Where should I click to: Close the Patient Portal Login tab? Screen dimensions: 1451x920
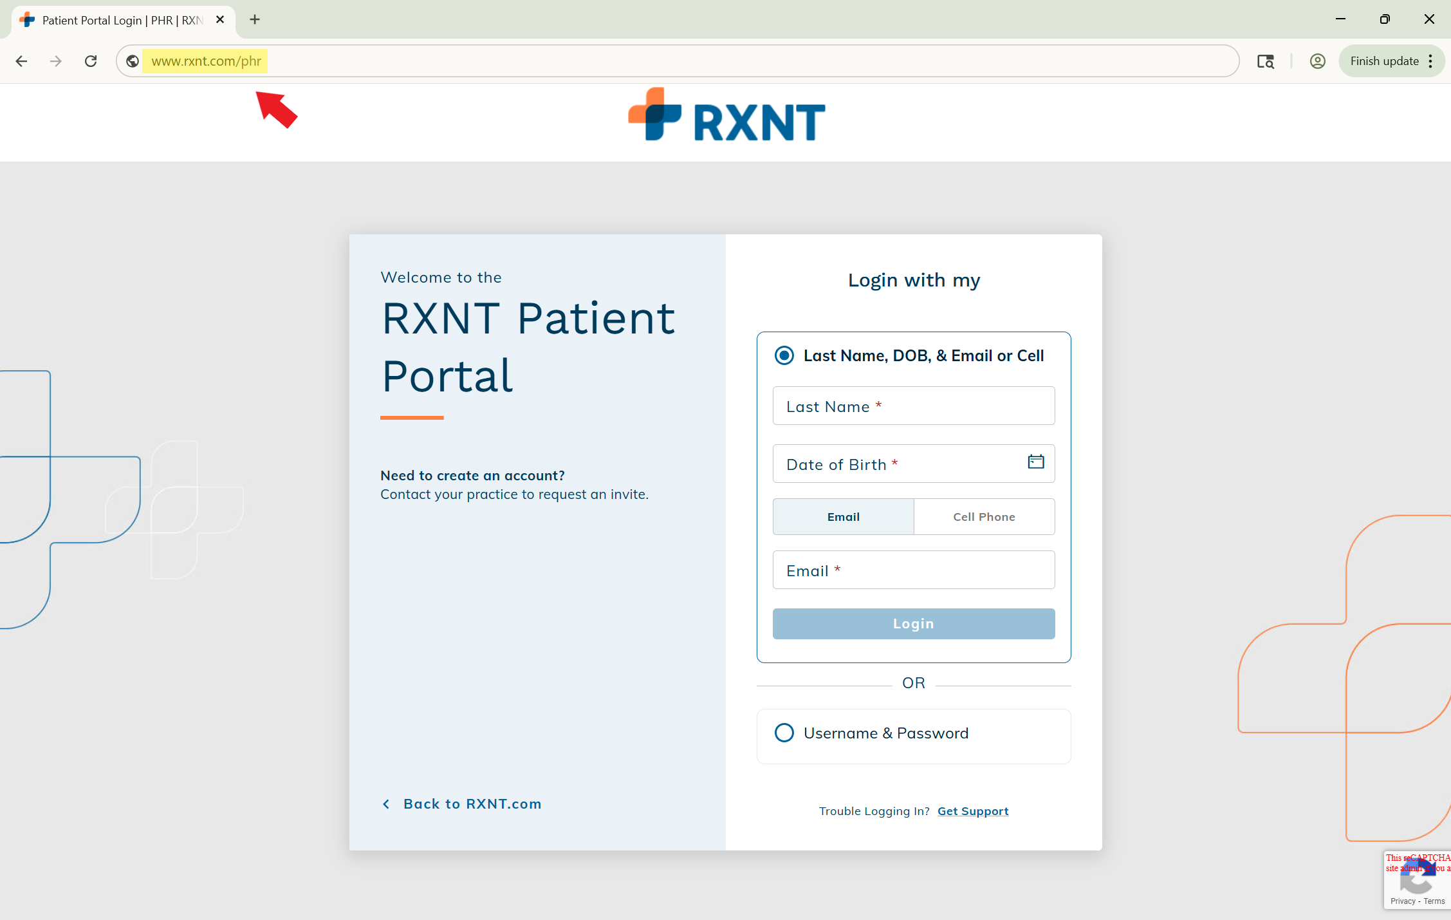220,20
